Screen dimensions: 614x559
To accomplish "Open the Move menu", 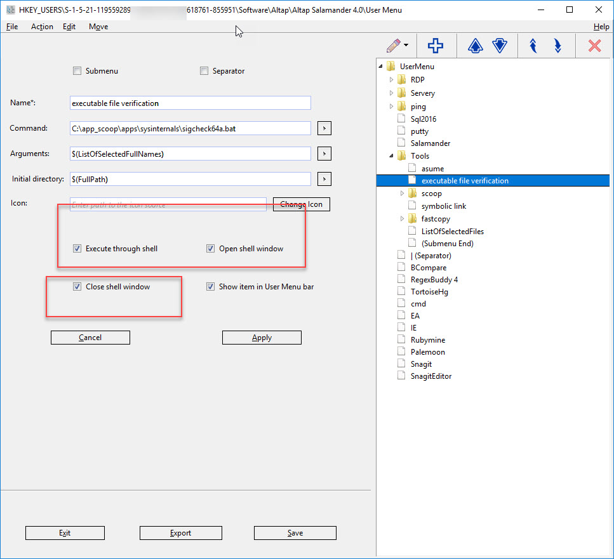I will 98,27.
